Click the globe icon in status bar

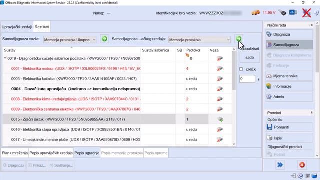click(300, 176)
